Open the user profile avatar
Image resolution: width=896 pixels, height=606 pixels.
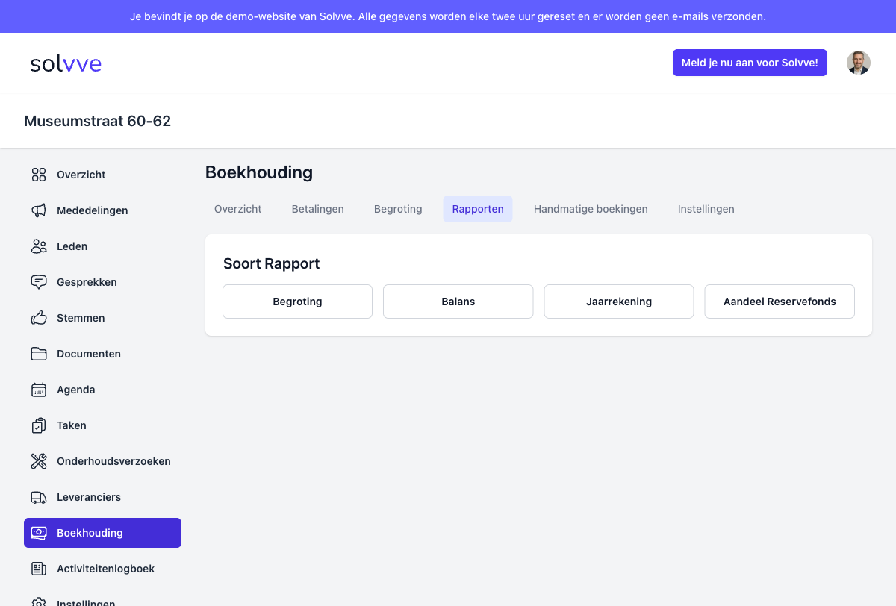[858, 63]
